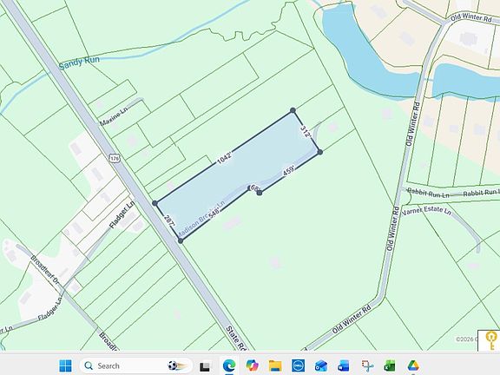The width and height of the screenshot is (500, 375).
Task: Launch the Snipping Tool icon
Action: (367, 365)
